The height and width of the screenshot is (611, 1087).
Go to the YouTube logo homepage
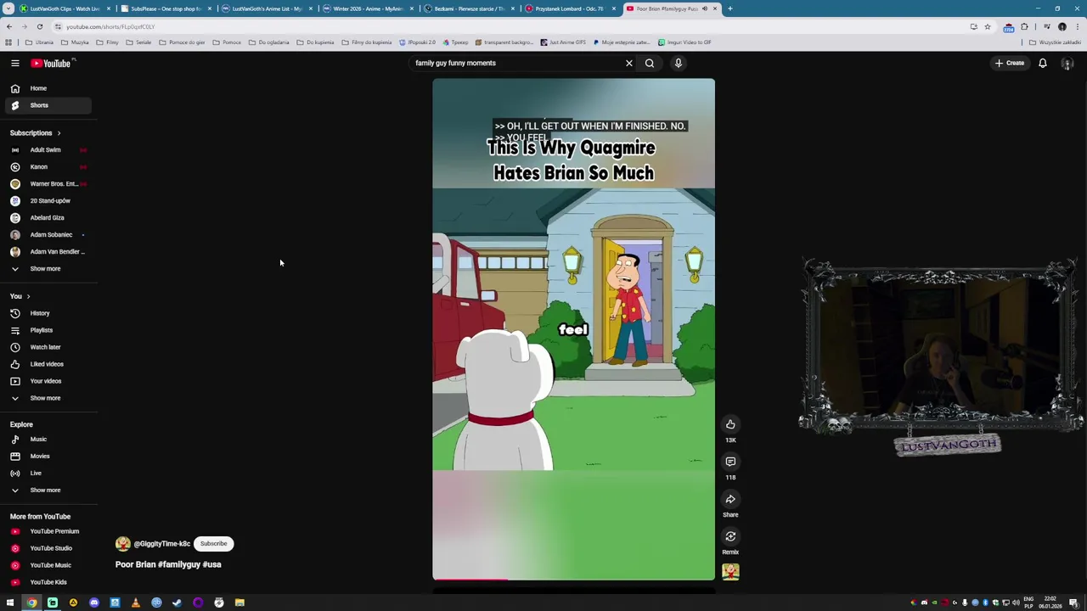point(51,63)
